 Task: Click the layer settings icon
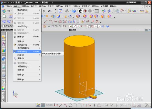coord(117,11)
